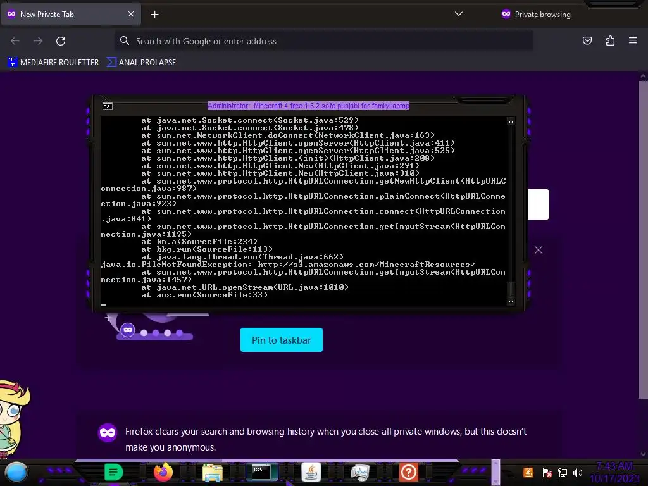This screenshot has height=486, width=648.
Task: Open volume speaker tray icon
Action: (x=577, y=472)
